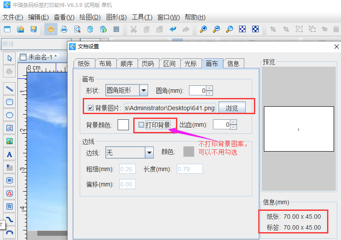The height and width of the screenshot is (240, 341).
Task: Select the barcode drawing tool
Action: pyautogui.click(x=9, y=180)
